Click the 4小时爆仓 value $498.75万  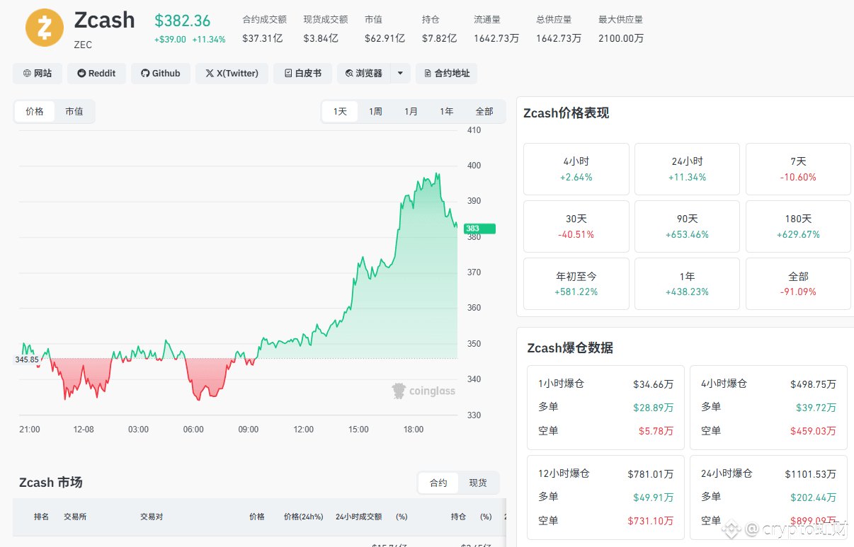pyautogui.click(x=813, y=384)
